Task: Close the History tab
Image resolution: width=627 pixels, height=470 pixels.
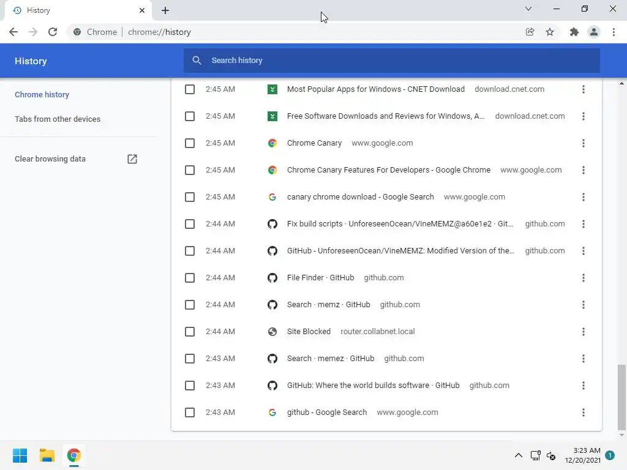Action: [x=142, y=10]
